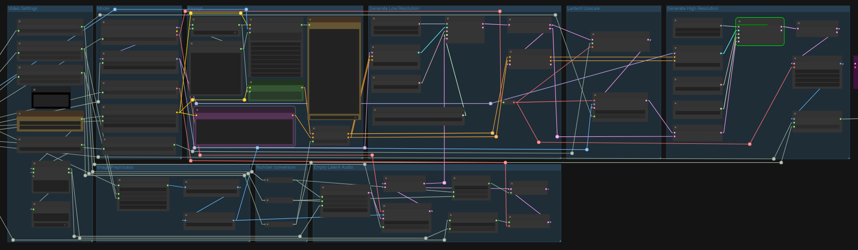Click the Model group title
This screenshot has height=250, width=858.
click(104, 8)
